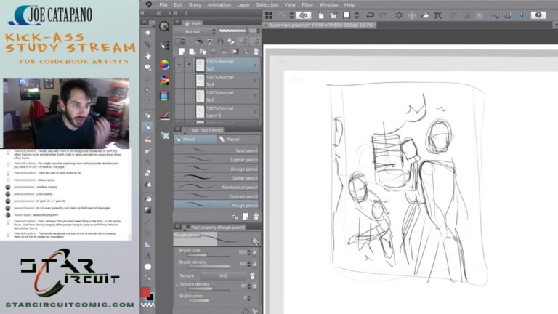Click the Undo arrow in command bar
The height and width of the screenshot is (314, 558).
[370, 15]
